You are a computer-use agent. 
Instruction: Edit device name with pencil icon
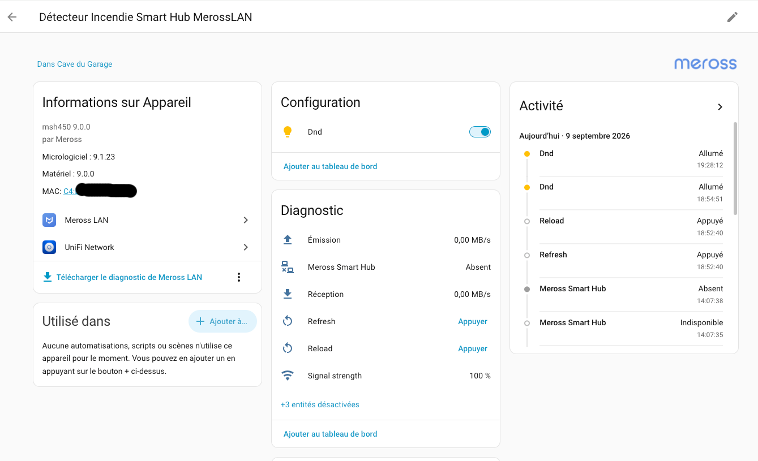[733, 17]
